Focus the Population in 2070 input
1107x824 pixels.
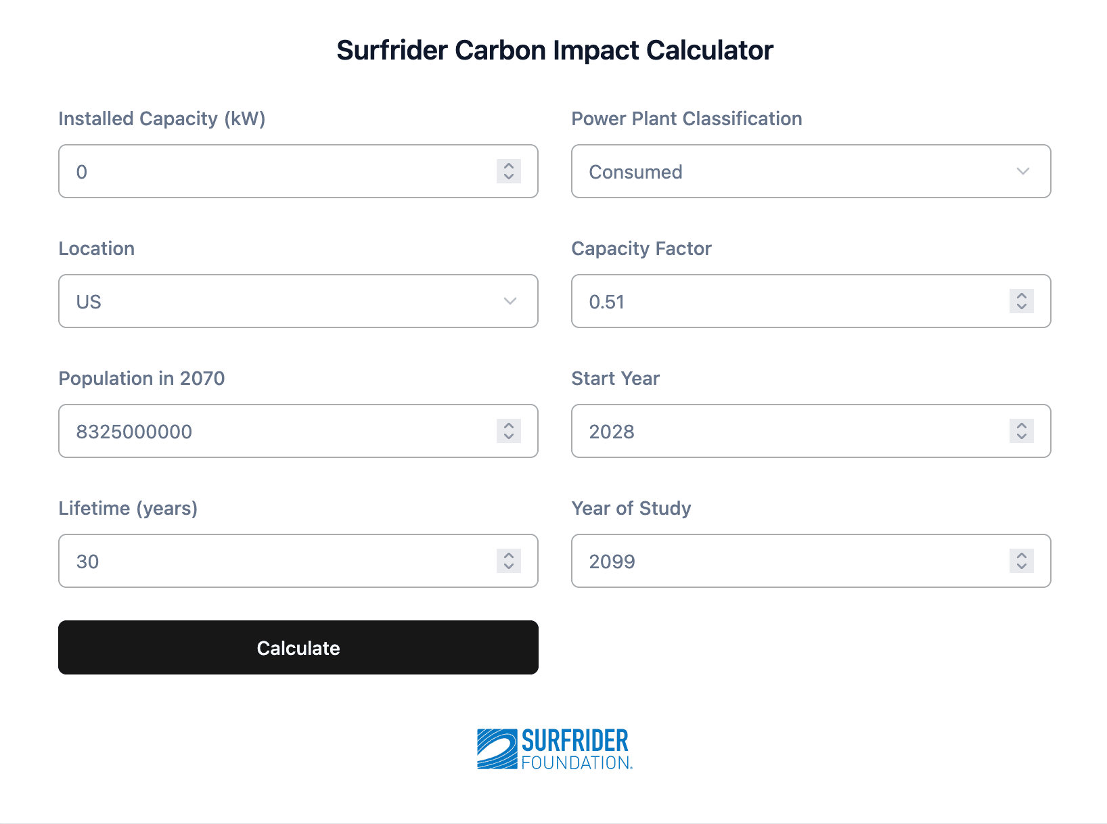(x=271, y=431)
